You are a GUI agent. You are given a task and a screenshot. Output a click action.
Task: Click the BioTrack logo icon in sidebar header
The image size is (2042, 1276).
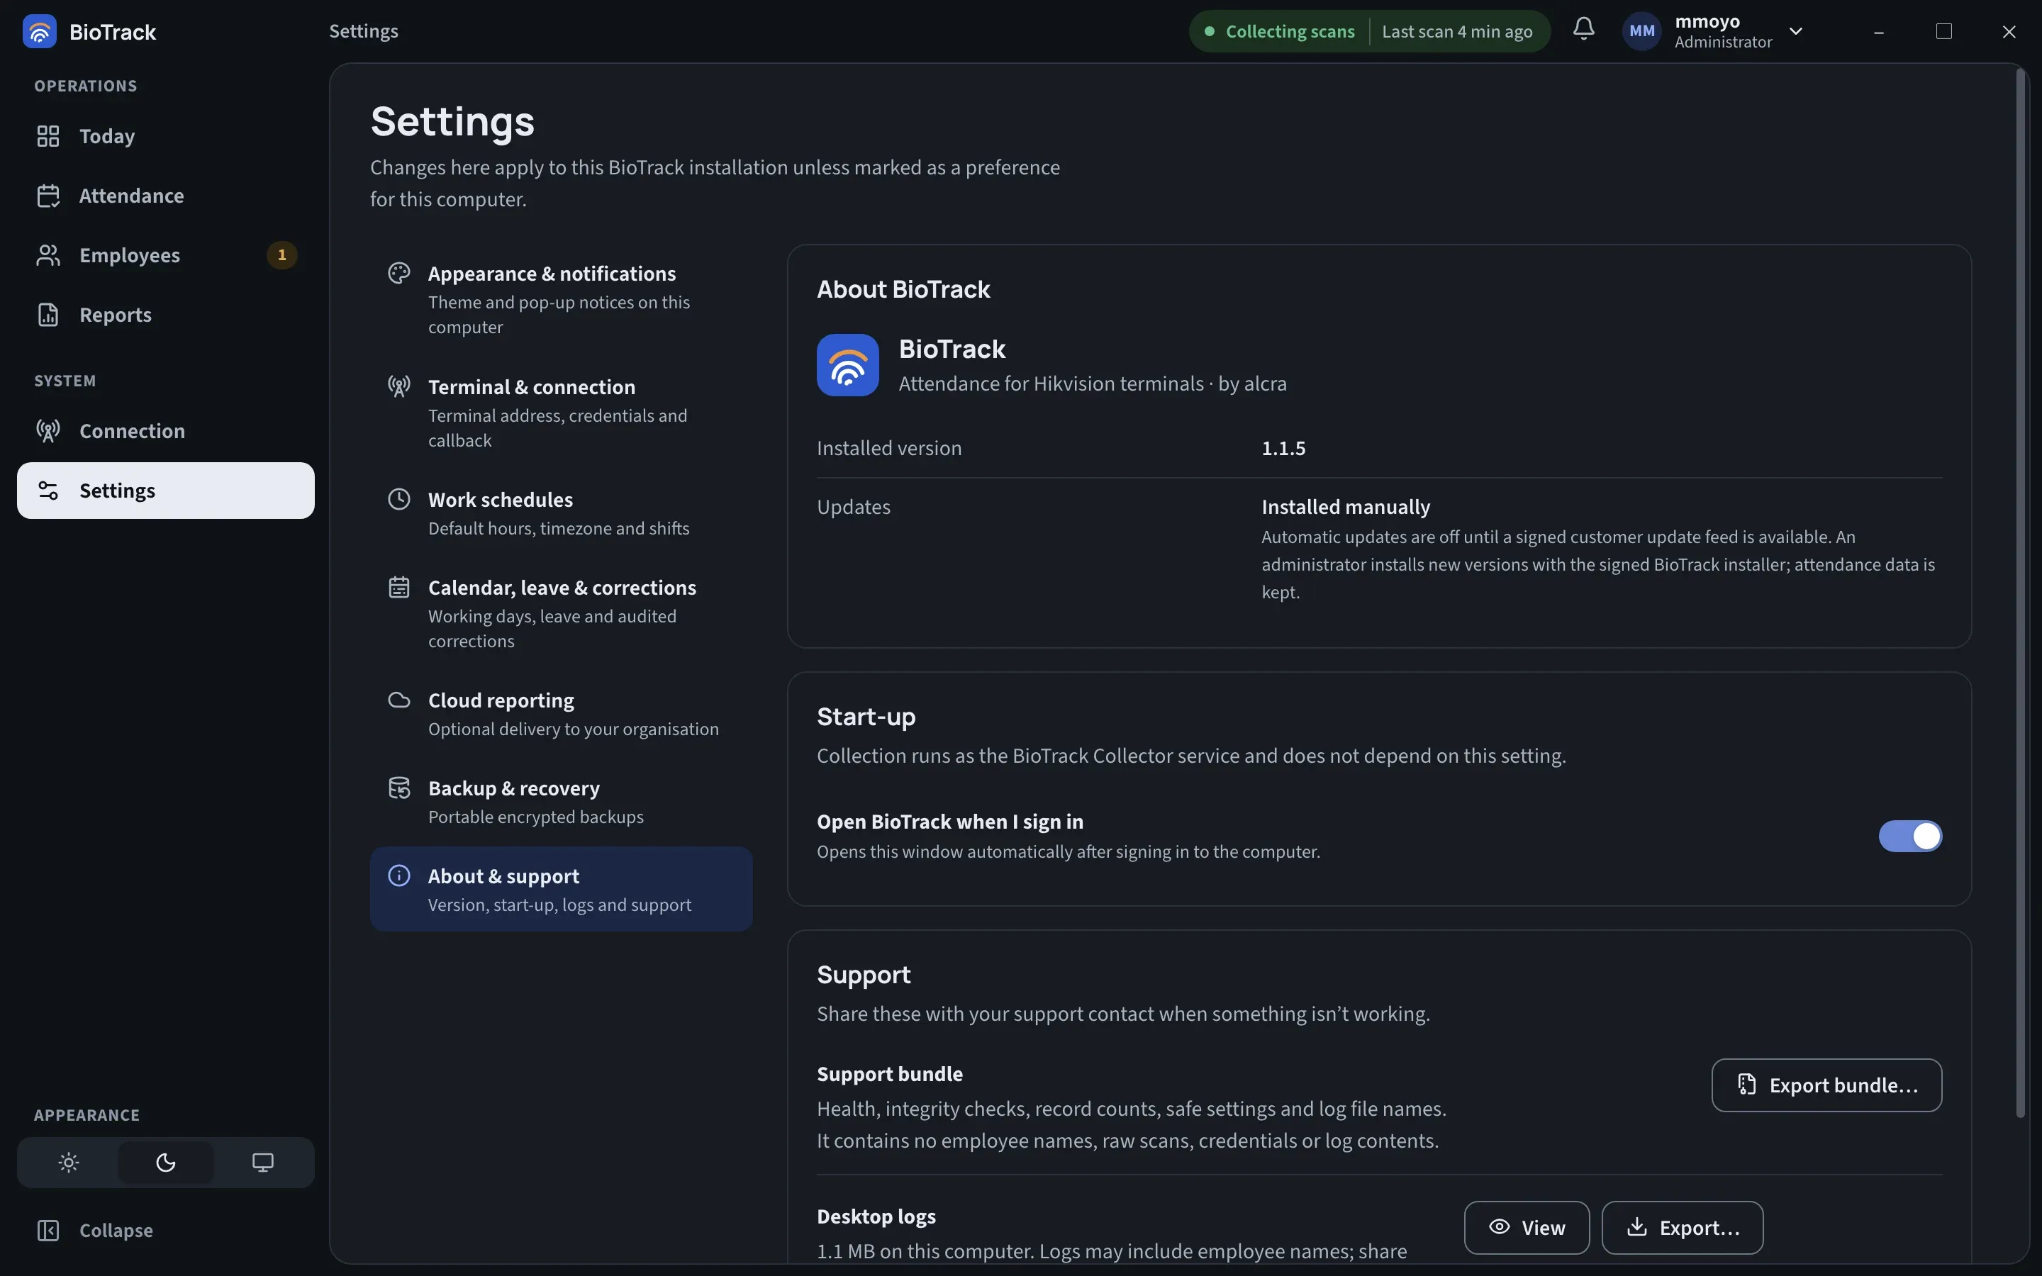click(39, 31)
